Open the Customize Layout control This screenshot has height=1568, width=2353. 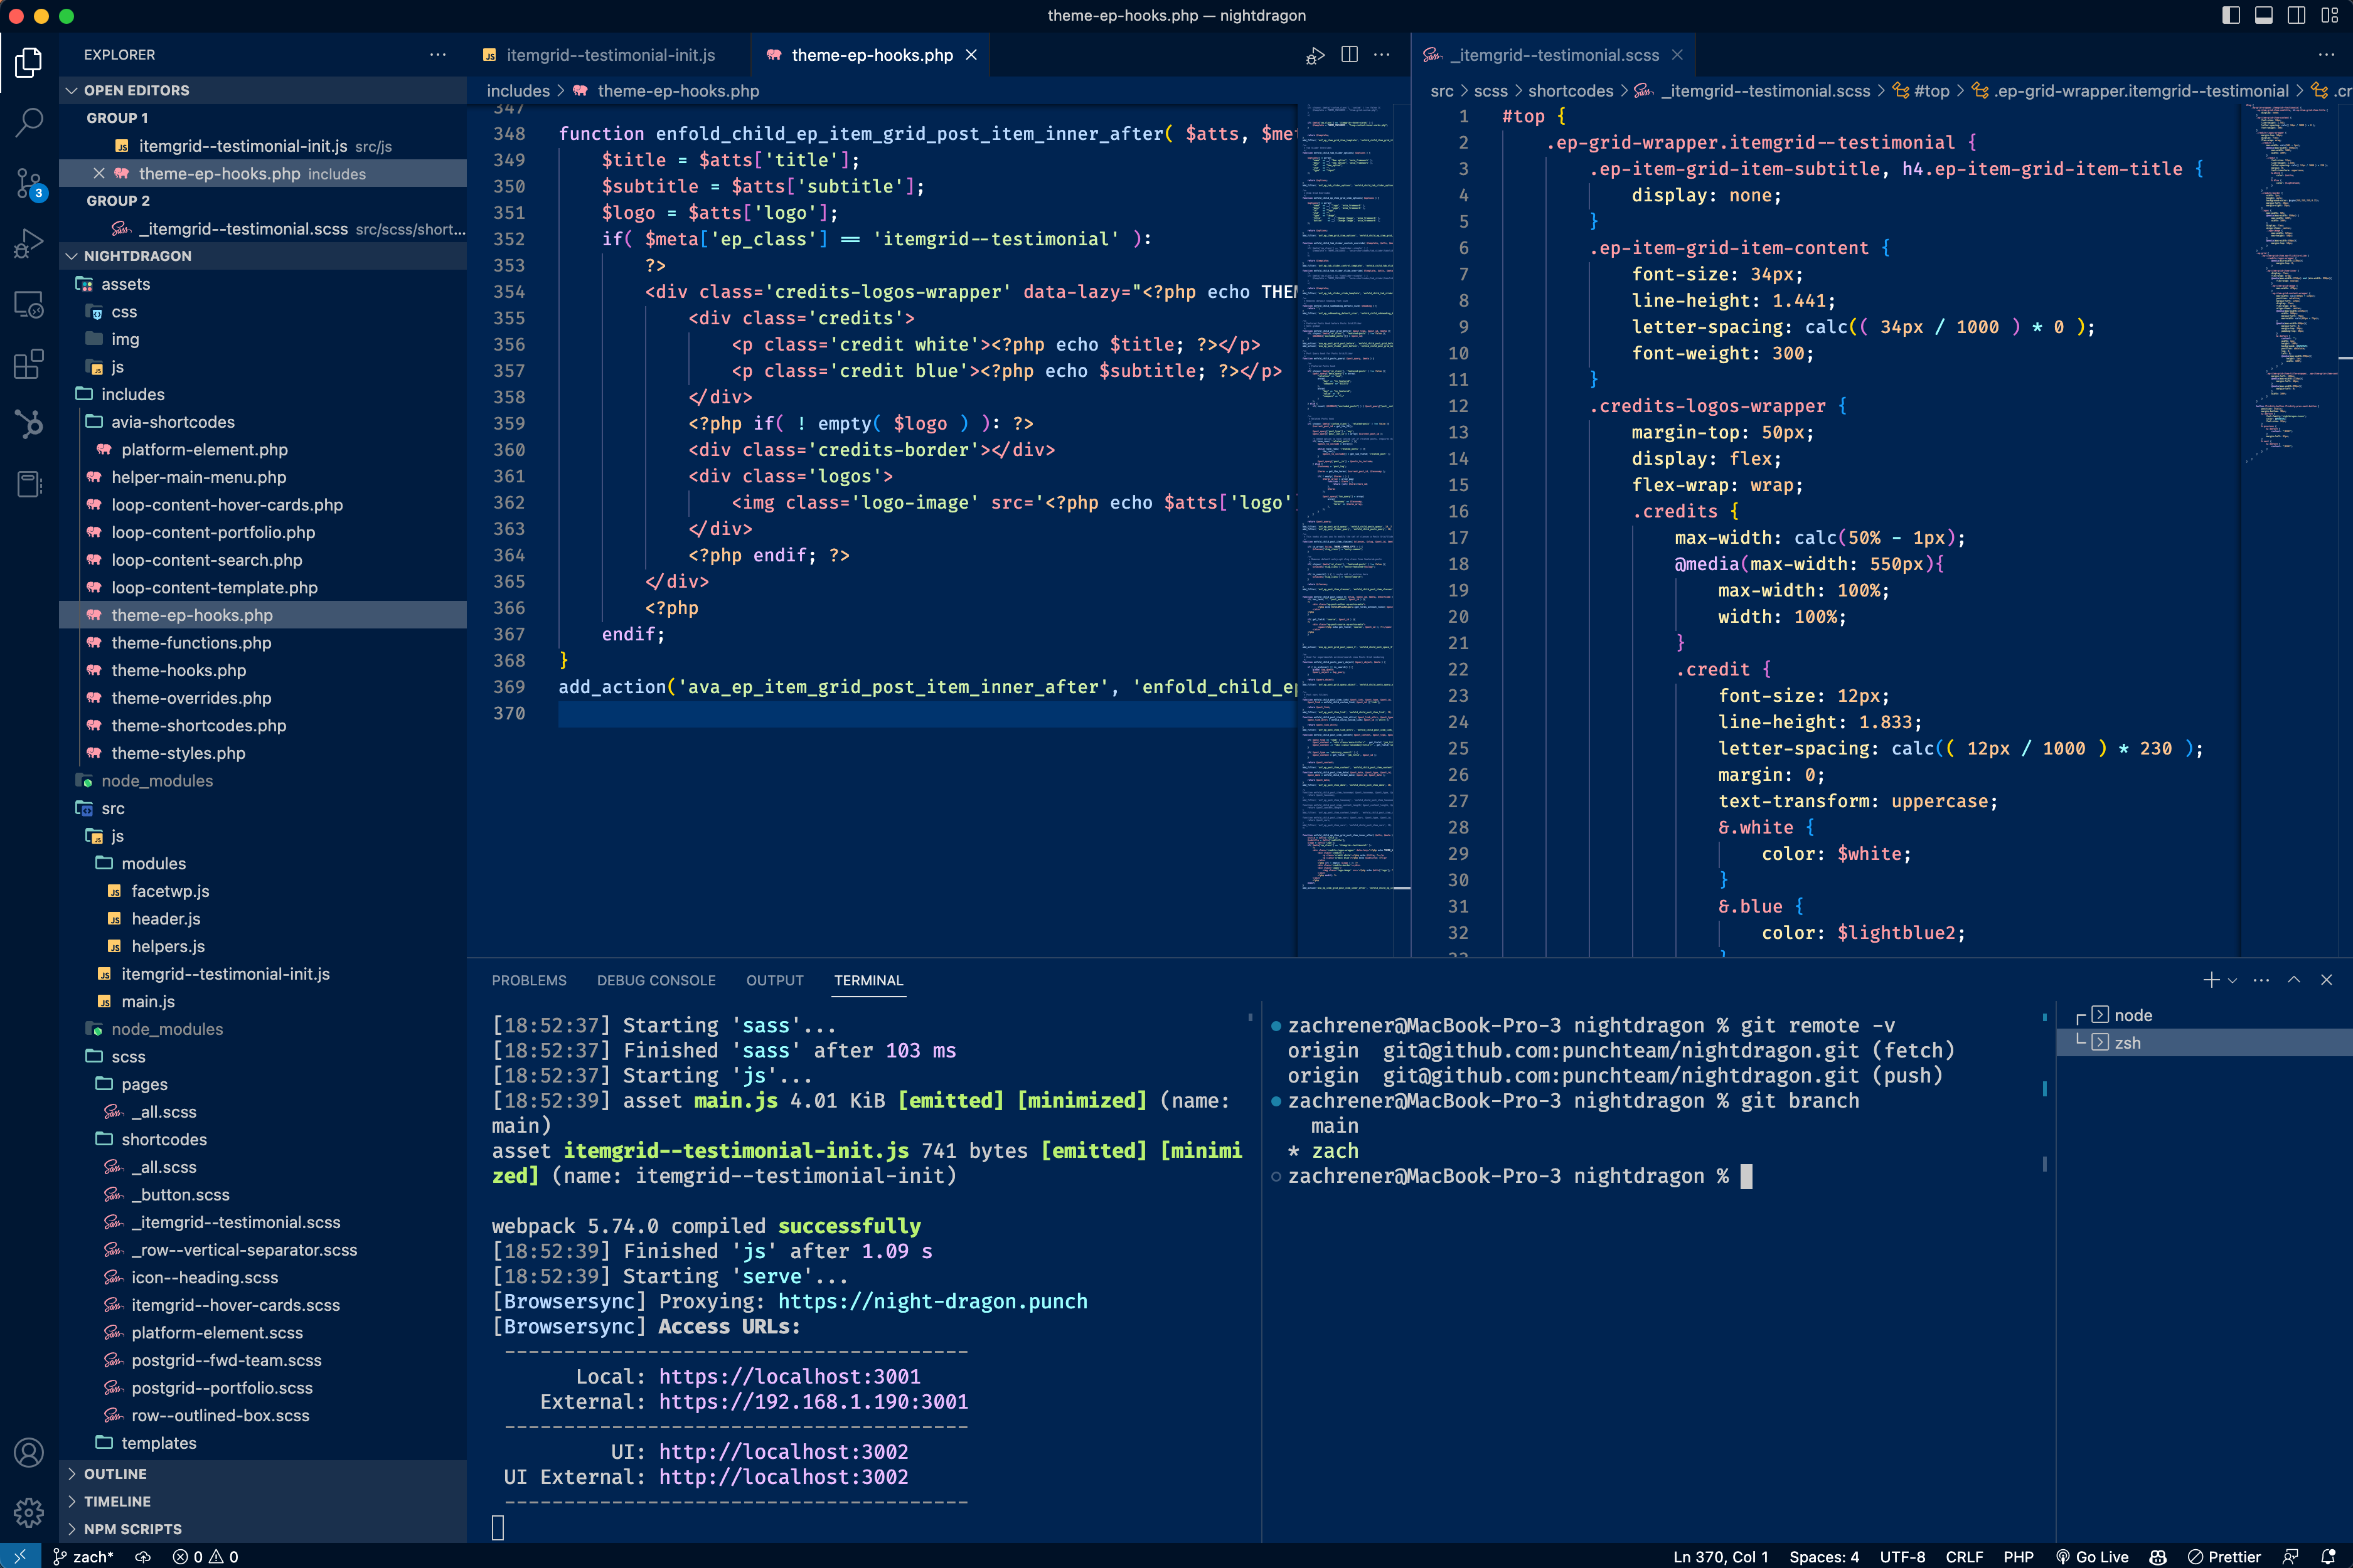tap(2330, 15)
